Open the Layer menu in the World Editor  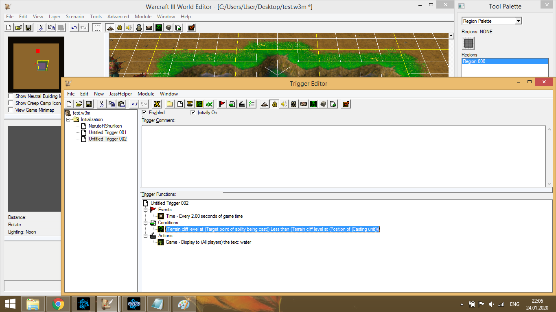[55, 17]
